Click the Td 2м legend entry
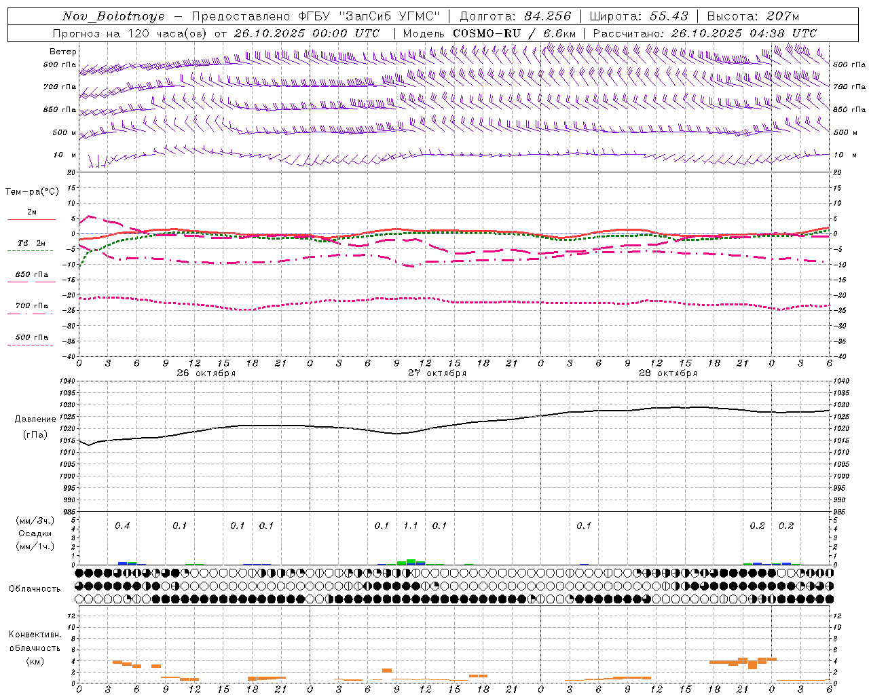Image resolution: width=869 pixels, height=695 pixels. pos(32,243)
